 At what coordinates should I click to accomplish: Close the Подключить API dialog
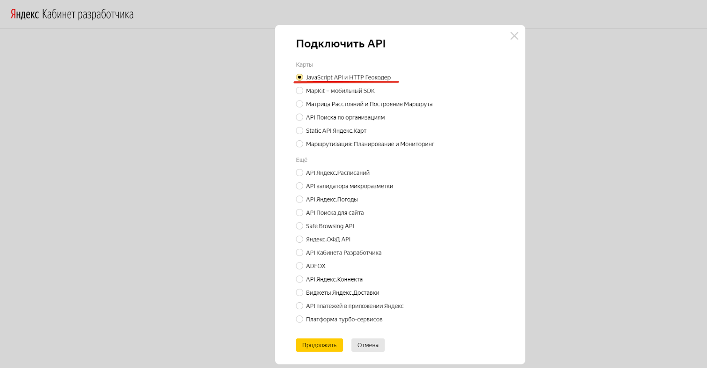tap(514, 36)
